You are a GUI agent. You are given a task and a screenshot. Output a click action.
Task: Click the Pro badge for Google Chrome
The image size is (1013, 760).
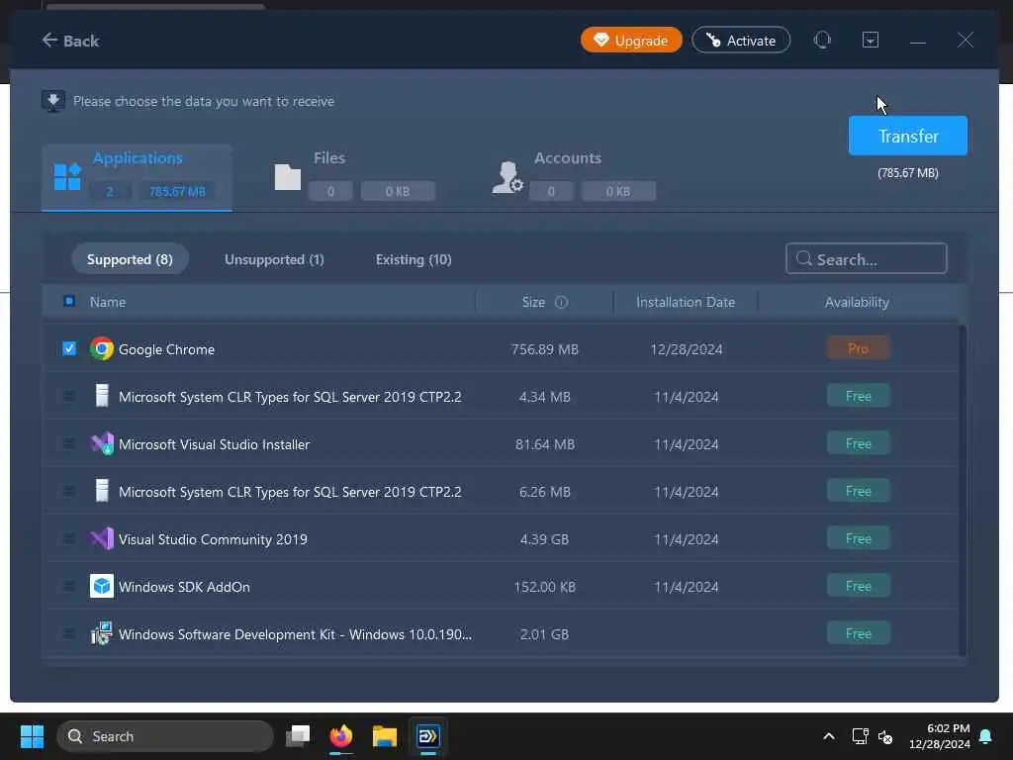coord(858,348)
